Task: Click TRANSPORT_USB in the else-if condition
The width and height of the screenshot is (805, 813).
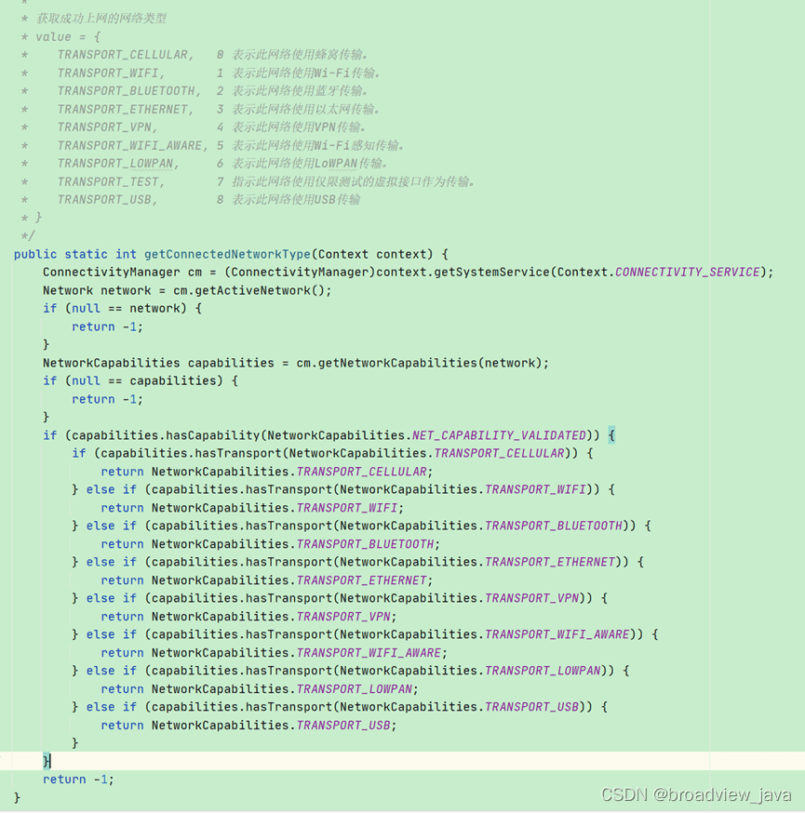Action: click(531, 707)
